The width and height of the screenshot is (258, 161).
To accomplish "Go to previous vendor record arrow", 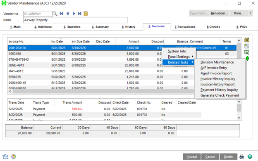I will click(67, 14).
